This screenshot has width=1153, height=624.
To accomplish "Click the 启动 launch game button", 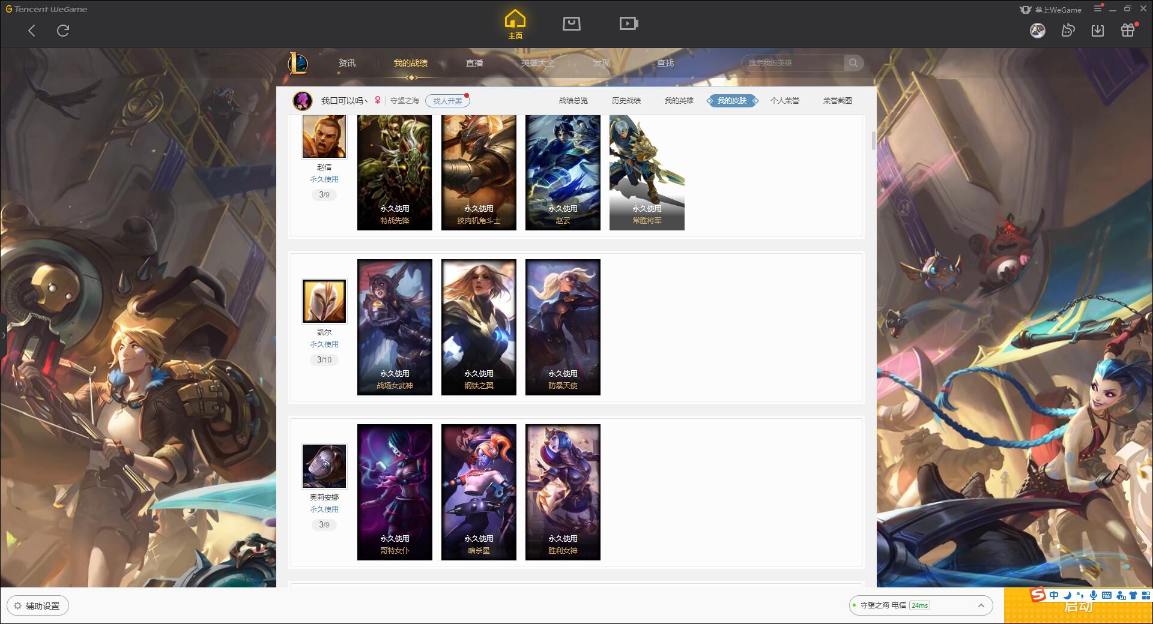I will (x=1079, y=606).
